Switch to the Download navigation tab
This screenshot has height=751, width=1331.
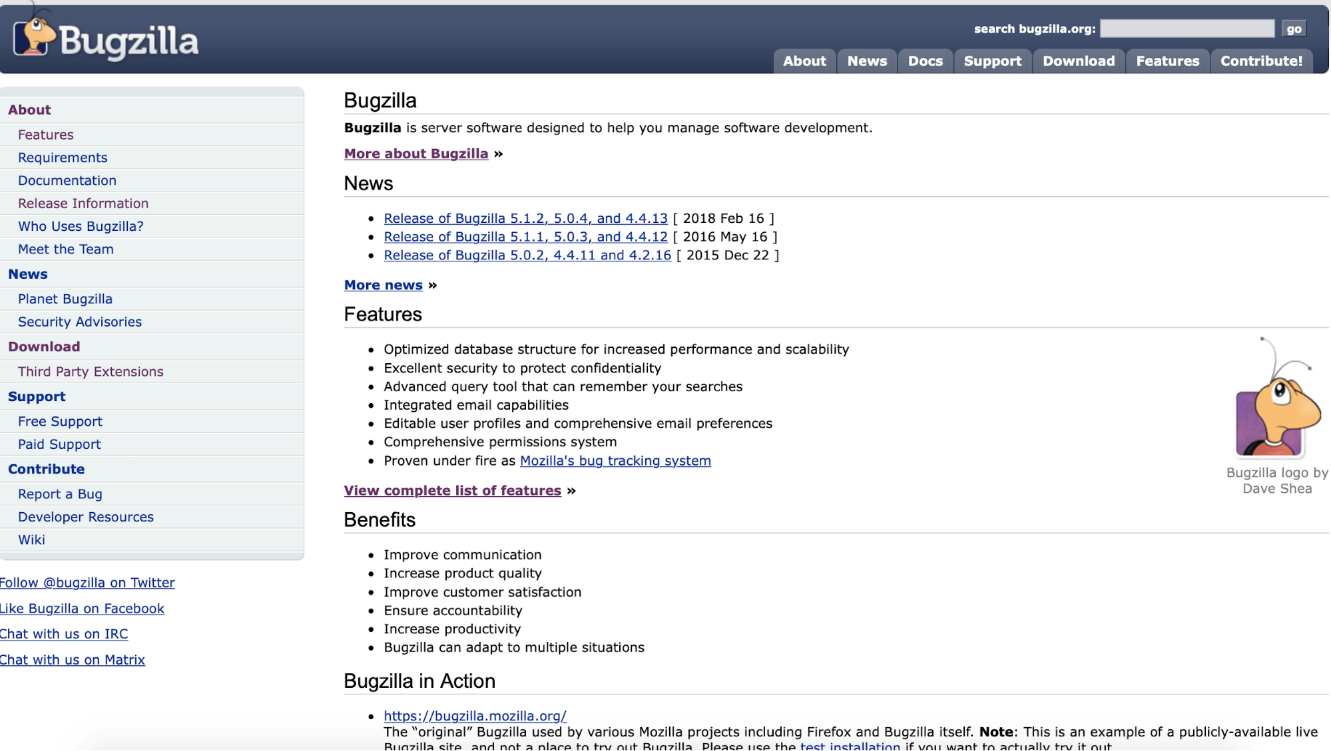[1078, 61]
